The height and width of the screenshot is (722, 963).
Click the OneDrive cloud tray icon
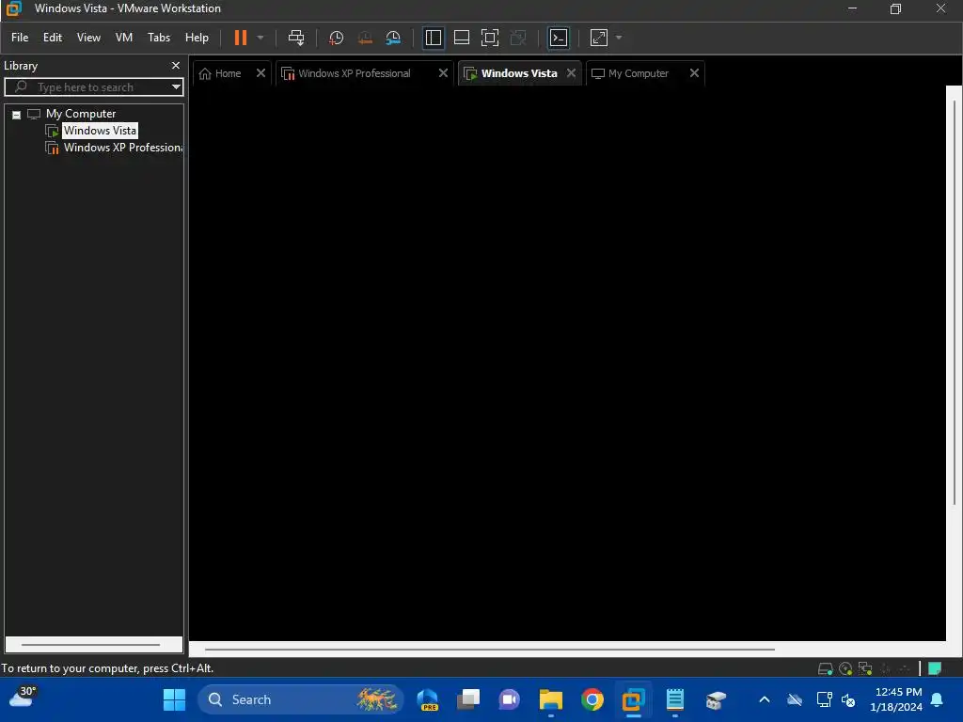pos(795,699)
